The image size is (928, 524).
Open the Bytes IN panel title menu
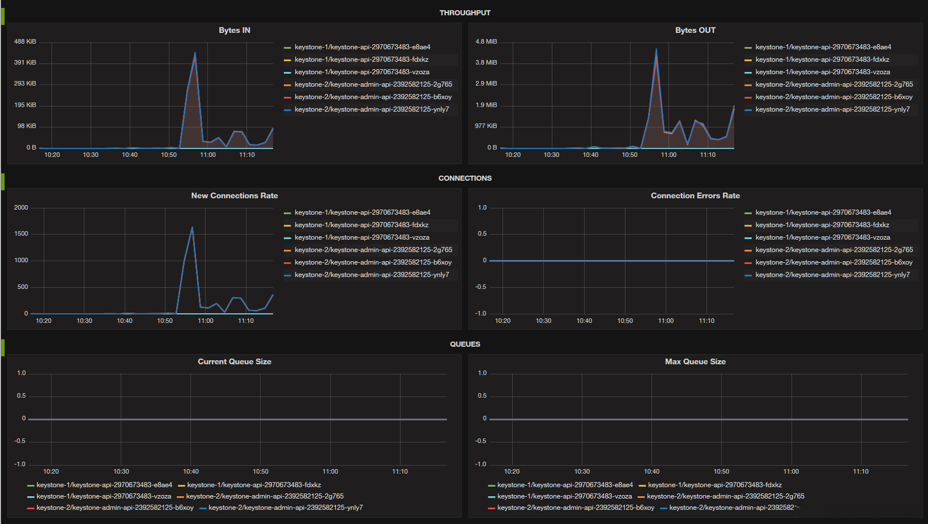[235, 30]
